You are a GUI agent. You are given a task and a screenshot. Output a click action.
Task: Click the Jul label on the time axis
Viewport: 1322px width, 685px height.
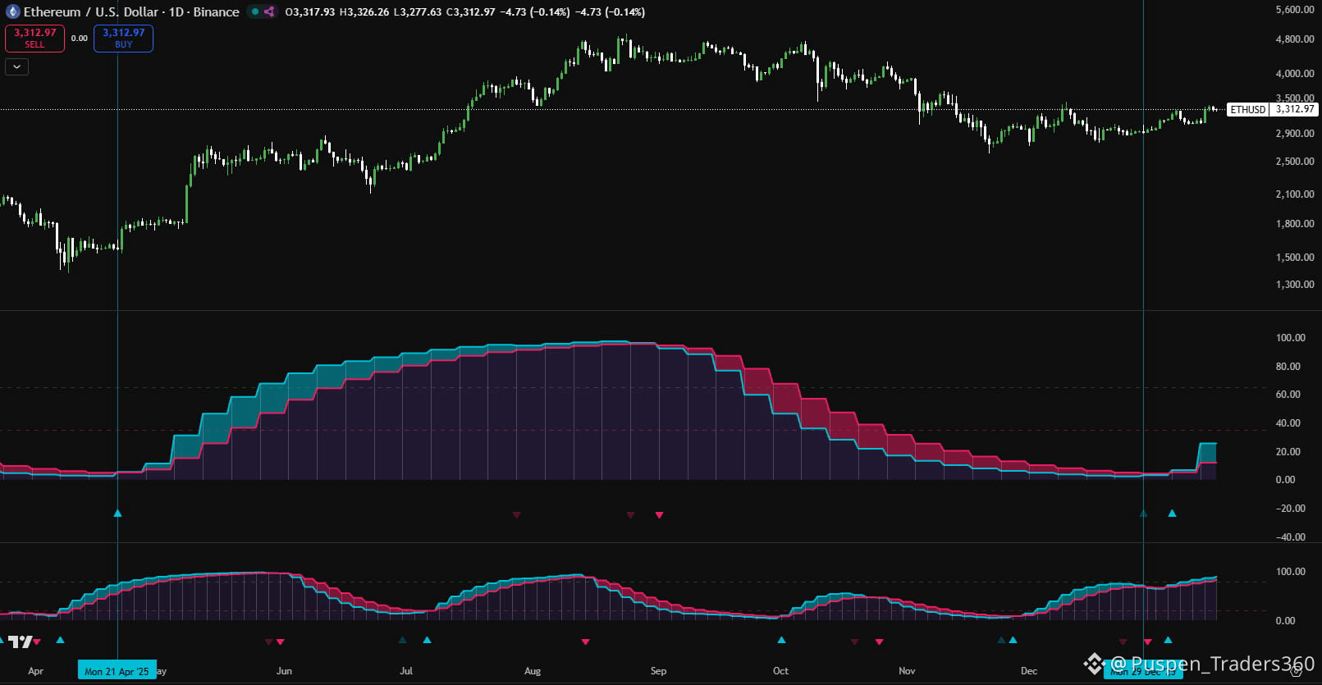[406, 671]
